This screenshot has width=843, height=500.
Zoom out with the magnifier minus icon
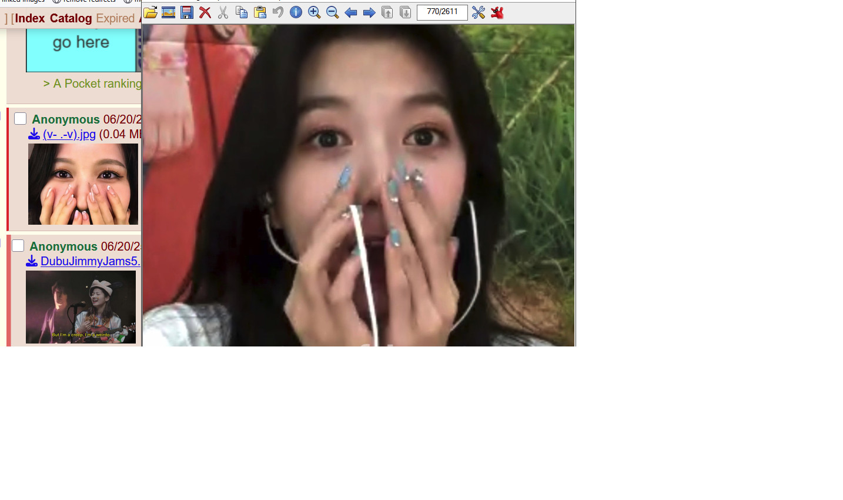(333, 12)
